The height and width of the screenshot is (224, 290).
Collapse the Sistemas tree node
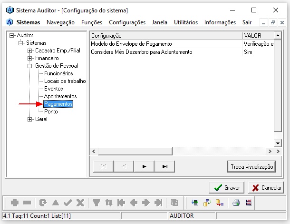21,43
